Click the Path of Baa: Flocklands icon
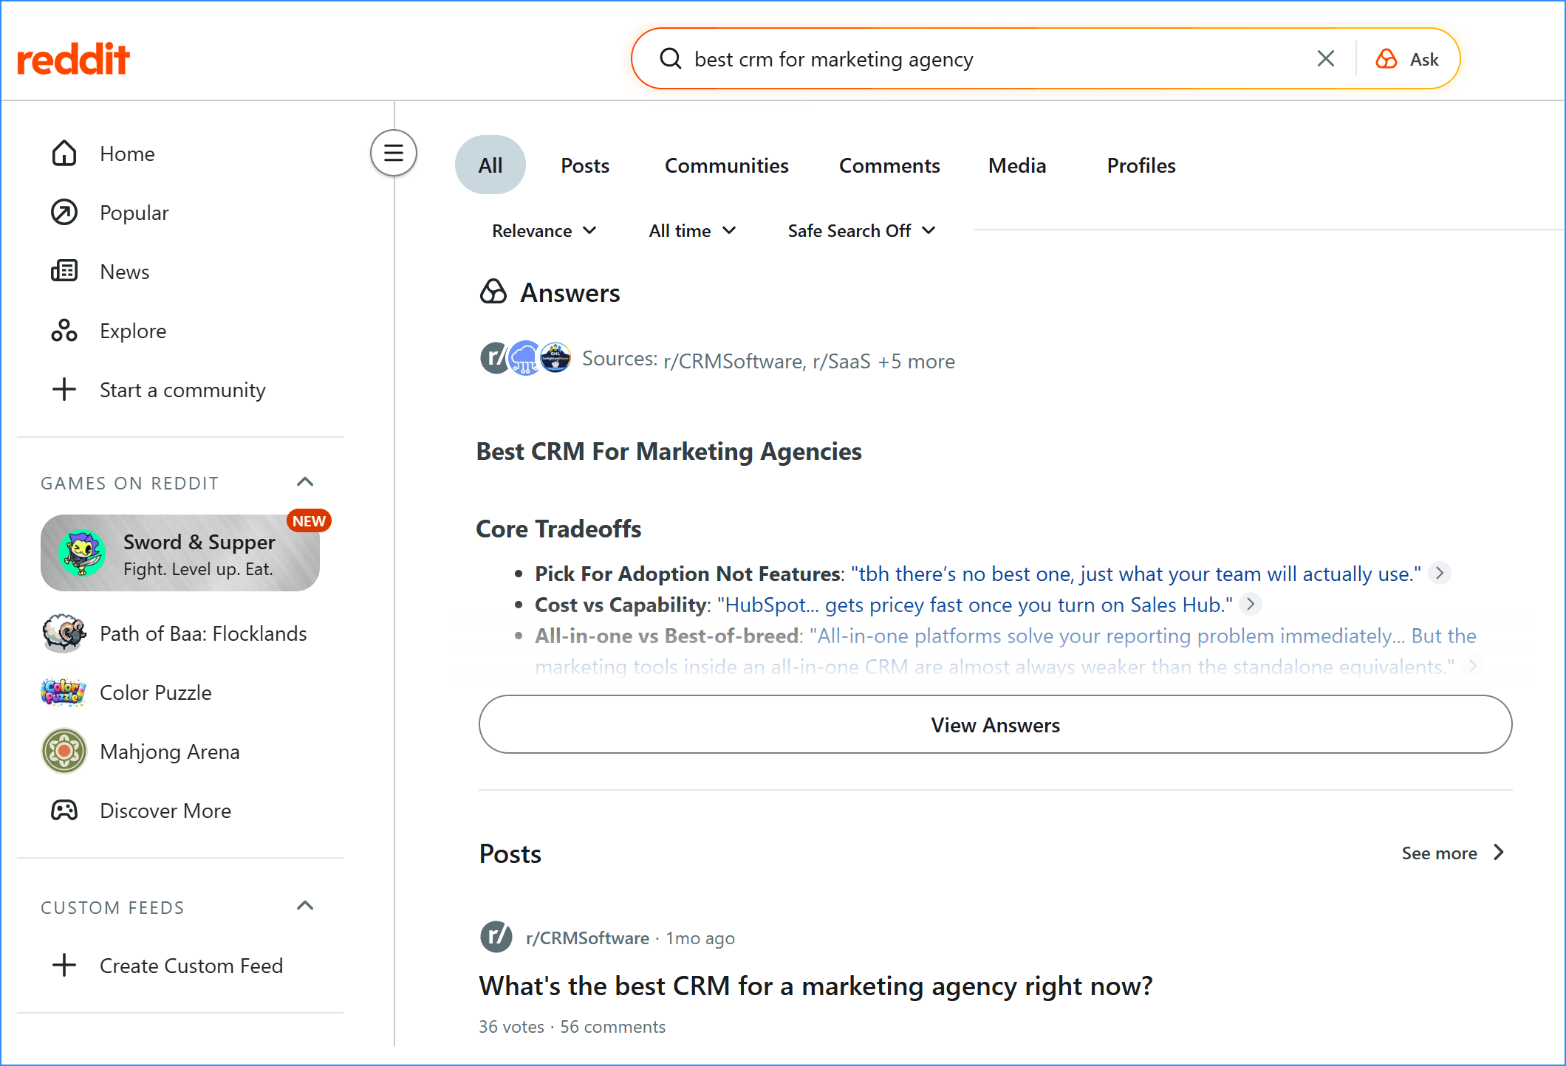This screenshot has height=1066, width=1566. (64, 633)
